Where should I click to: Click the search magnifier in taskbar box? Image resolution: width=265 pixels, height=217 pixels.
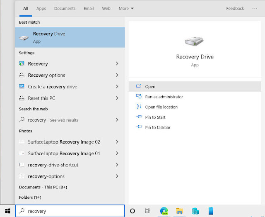click(x=22, y=211)
